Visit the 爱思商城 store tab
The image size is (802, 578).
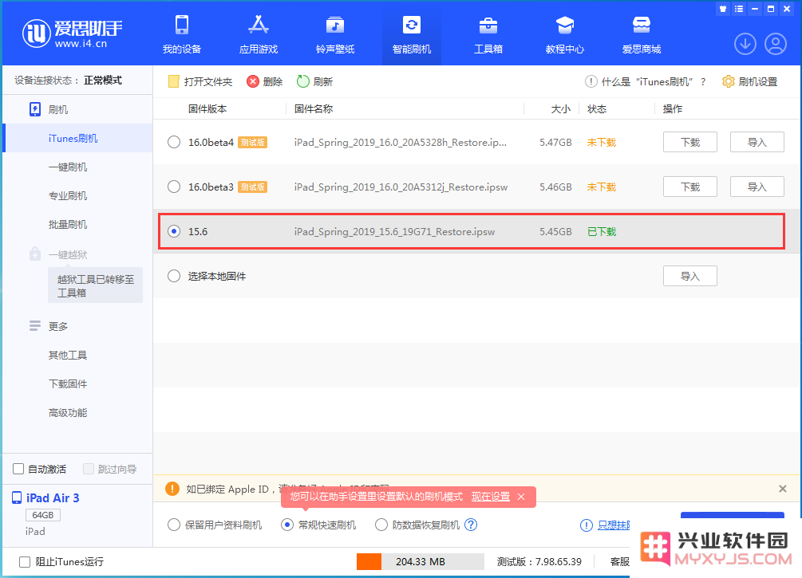[642, 33]
